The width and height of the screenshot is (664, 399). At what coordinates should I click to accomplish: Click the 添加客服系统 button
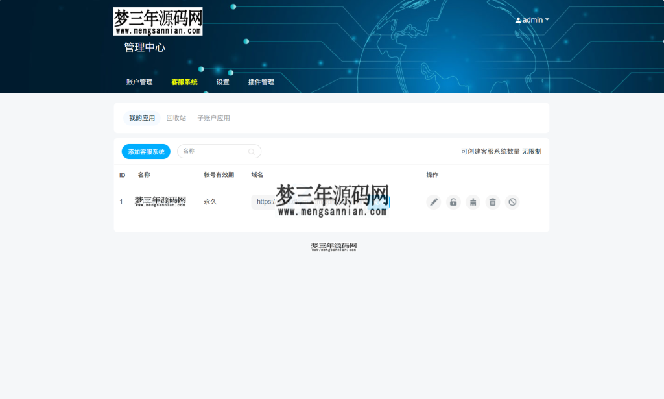click(145, 151)
